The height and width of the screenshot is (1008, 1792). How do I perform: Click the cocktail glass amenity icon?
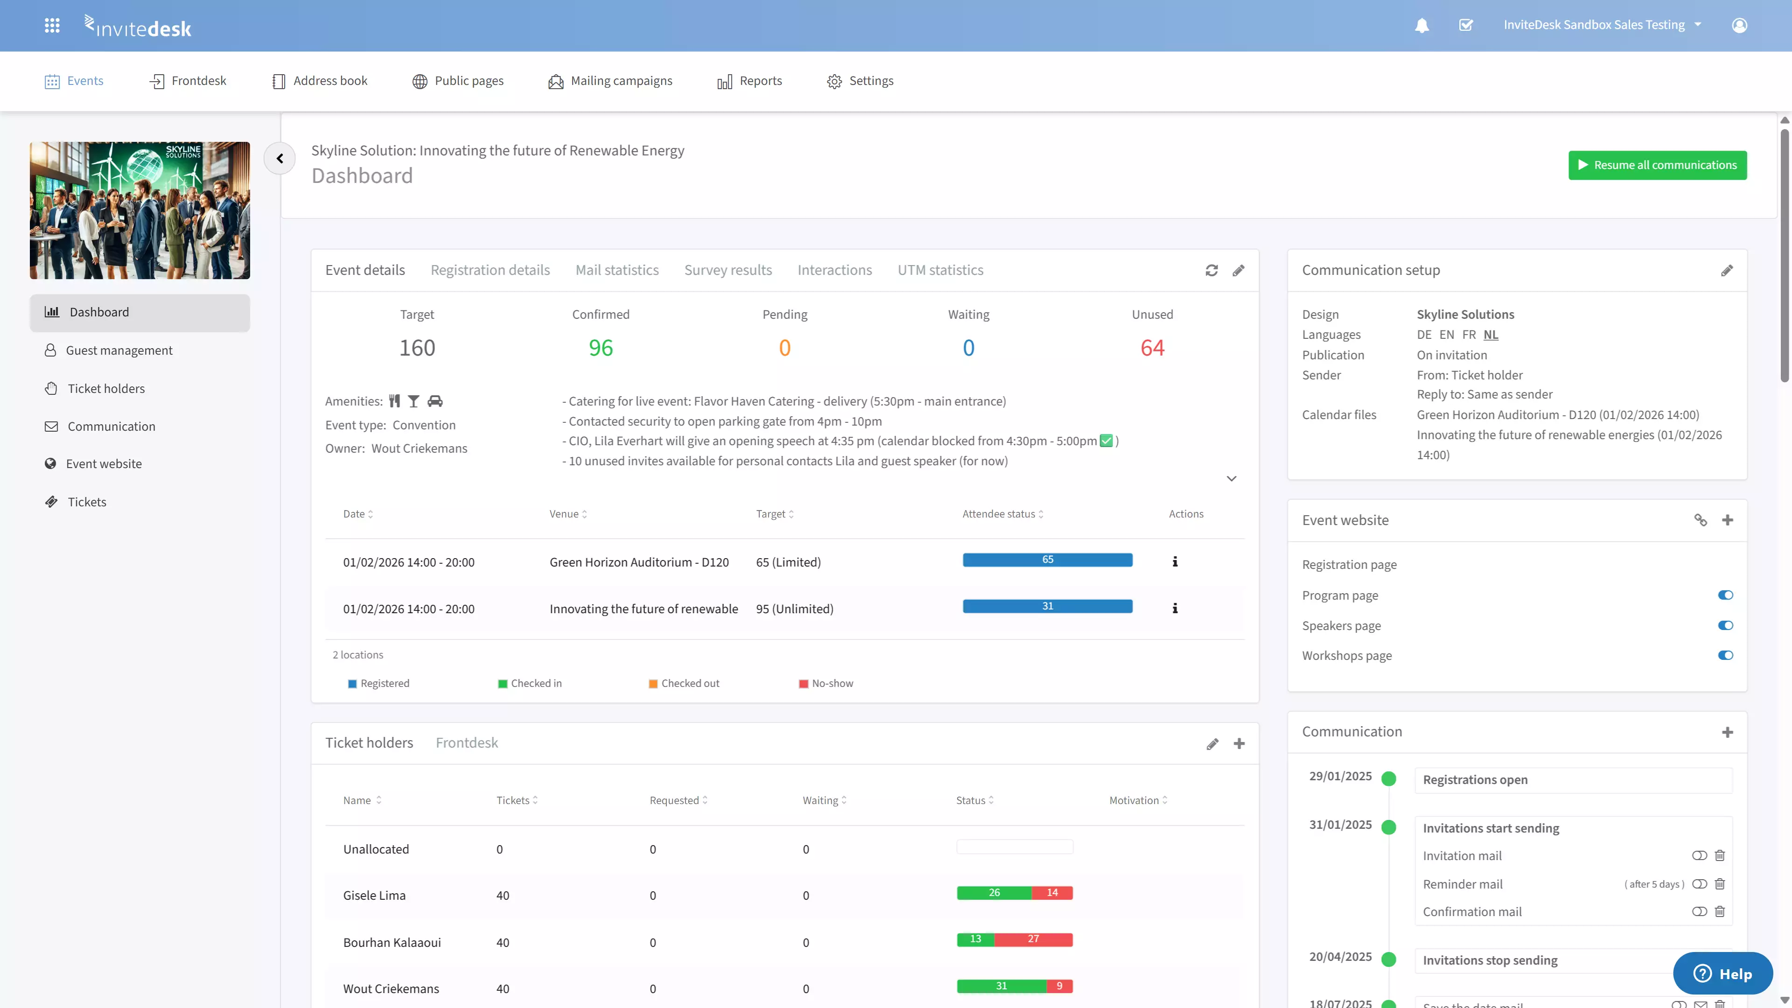point(413,401)
